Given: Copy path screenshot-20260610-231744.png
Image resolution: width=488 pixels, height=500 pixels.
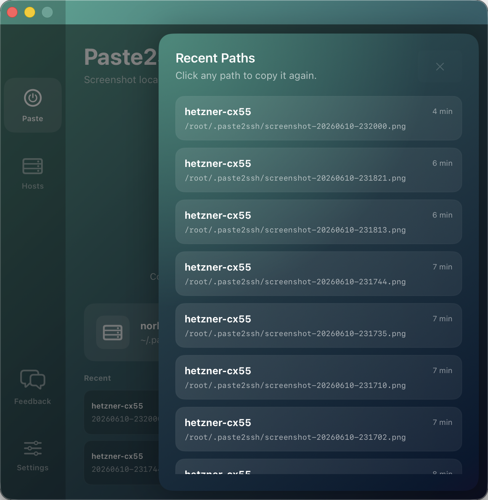Looking at the screenshot, I should pos(319,274).
